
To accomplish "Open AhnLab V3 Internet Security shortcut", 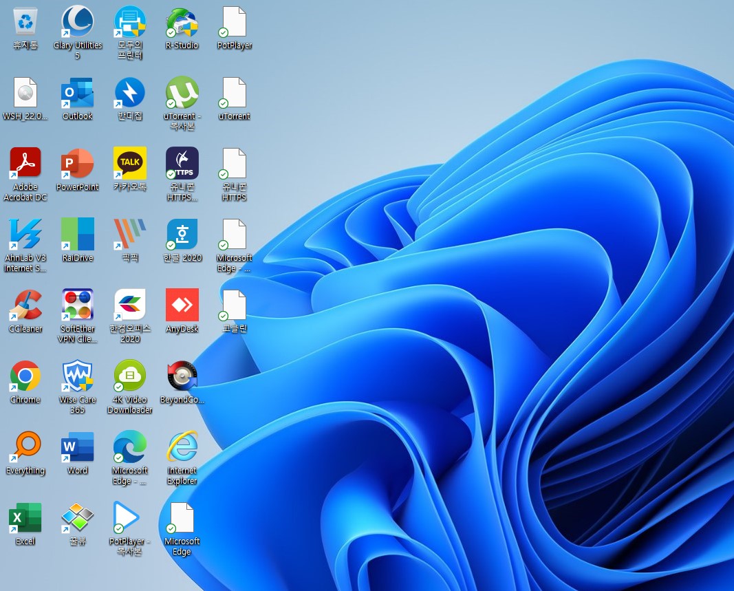I will click(25, 234).
